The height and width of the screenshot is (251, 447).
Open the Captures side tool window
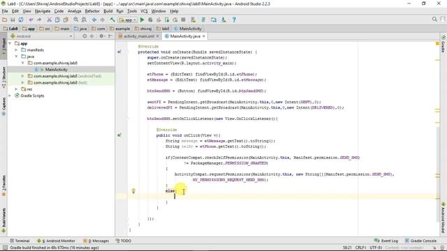click(x=3, y=107)
